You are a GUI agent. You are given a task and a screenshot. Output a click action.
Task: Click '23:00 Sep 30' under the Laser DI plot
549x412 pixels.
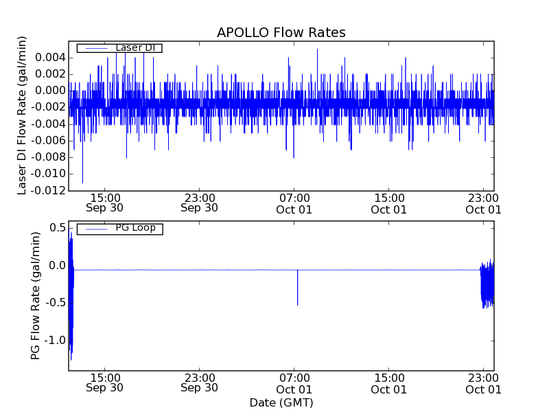[x=199, y=203]
